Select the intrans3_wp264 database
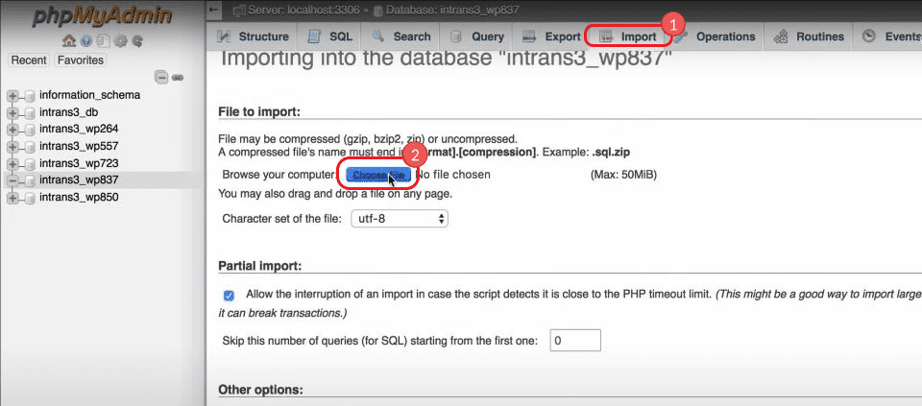922x406 pixels. pyautogui.click(x=79, y=130)
